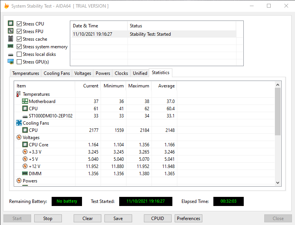Screen dimensions: 295x225
Task: Click the blue fan icon next to Cooling Fans
Action: coord(19,123)
